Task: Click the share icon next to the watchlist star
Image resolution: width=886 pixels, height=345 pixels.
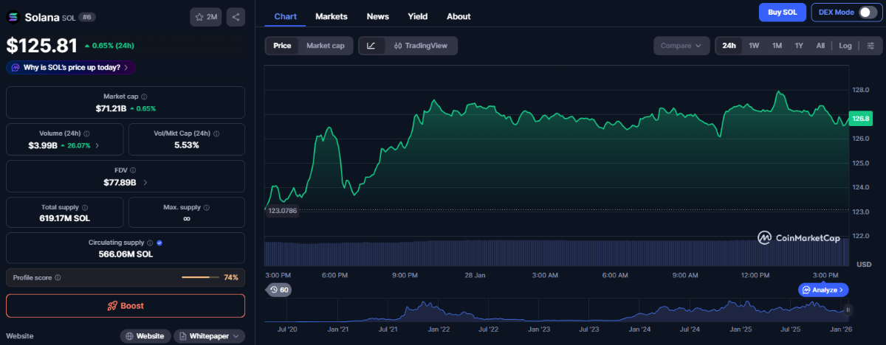Action: click(x=236, y=16)
